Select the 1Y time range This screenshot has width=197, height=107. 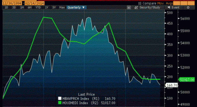tap(47, 7)
